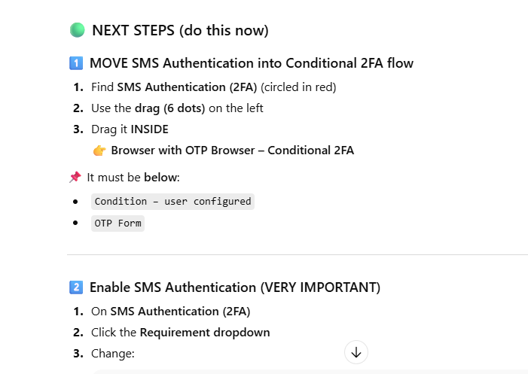This screenshot has height=374, width=528.
Task: Click the 'NEXT STEPS (do this now)' heading
Action: 180,31
